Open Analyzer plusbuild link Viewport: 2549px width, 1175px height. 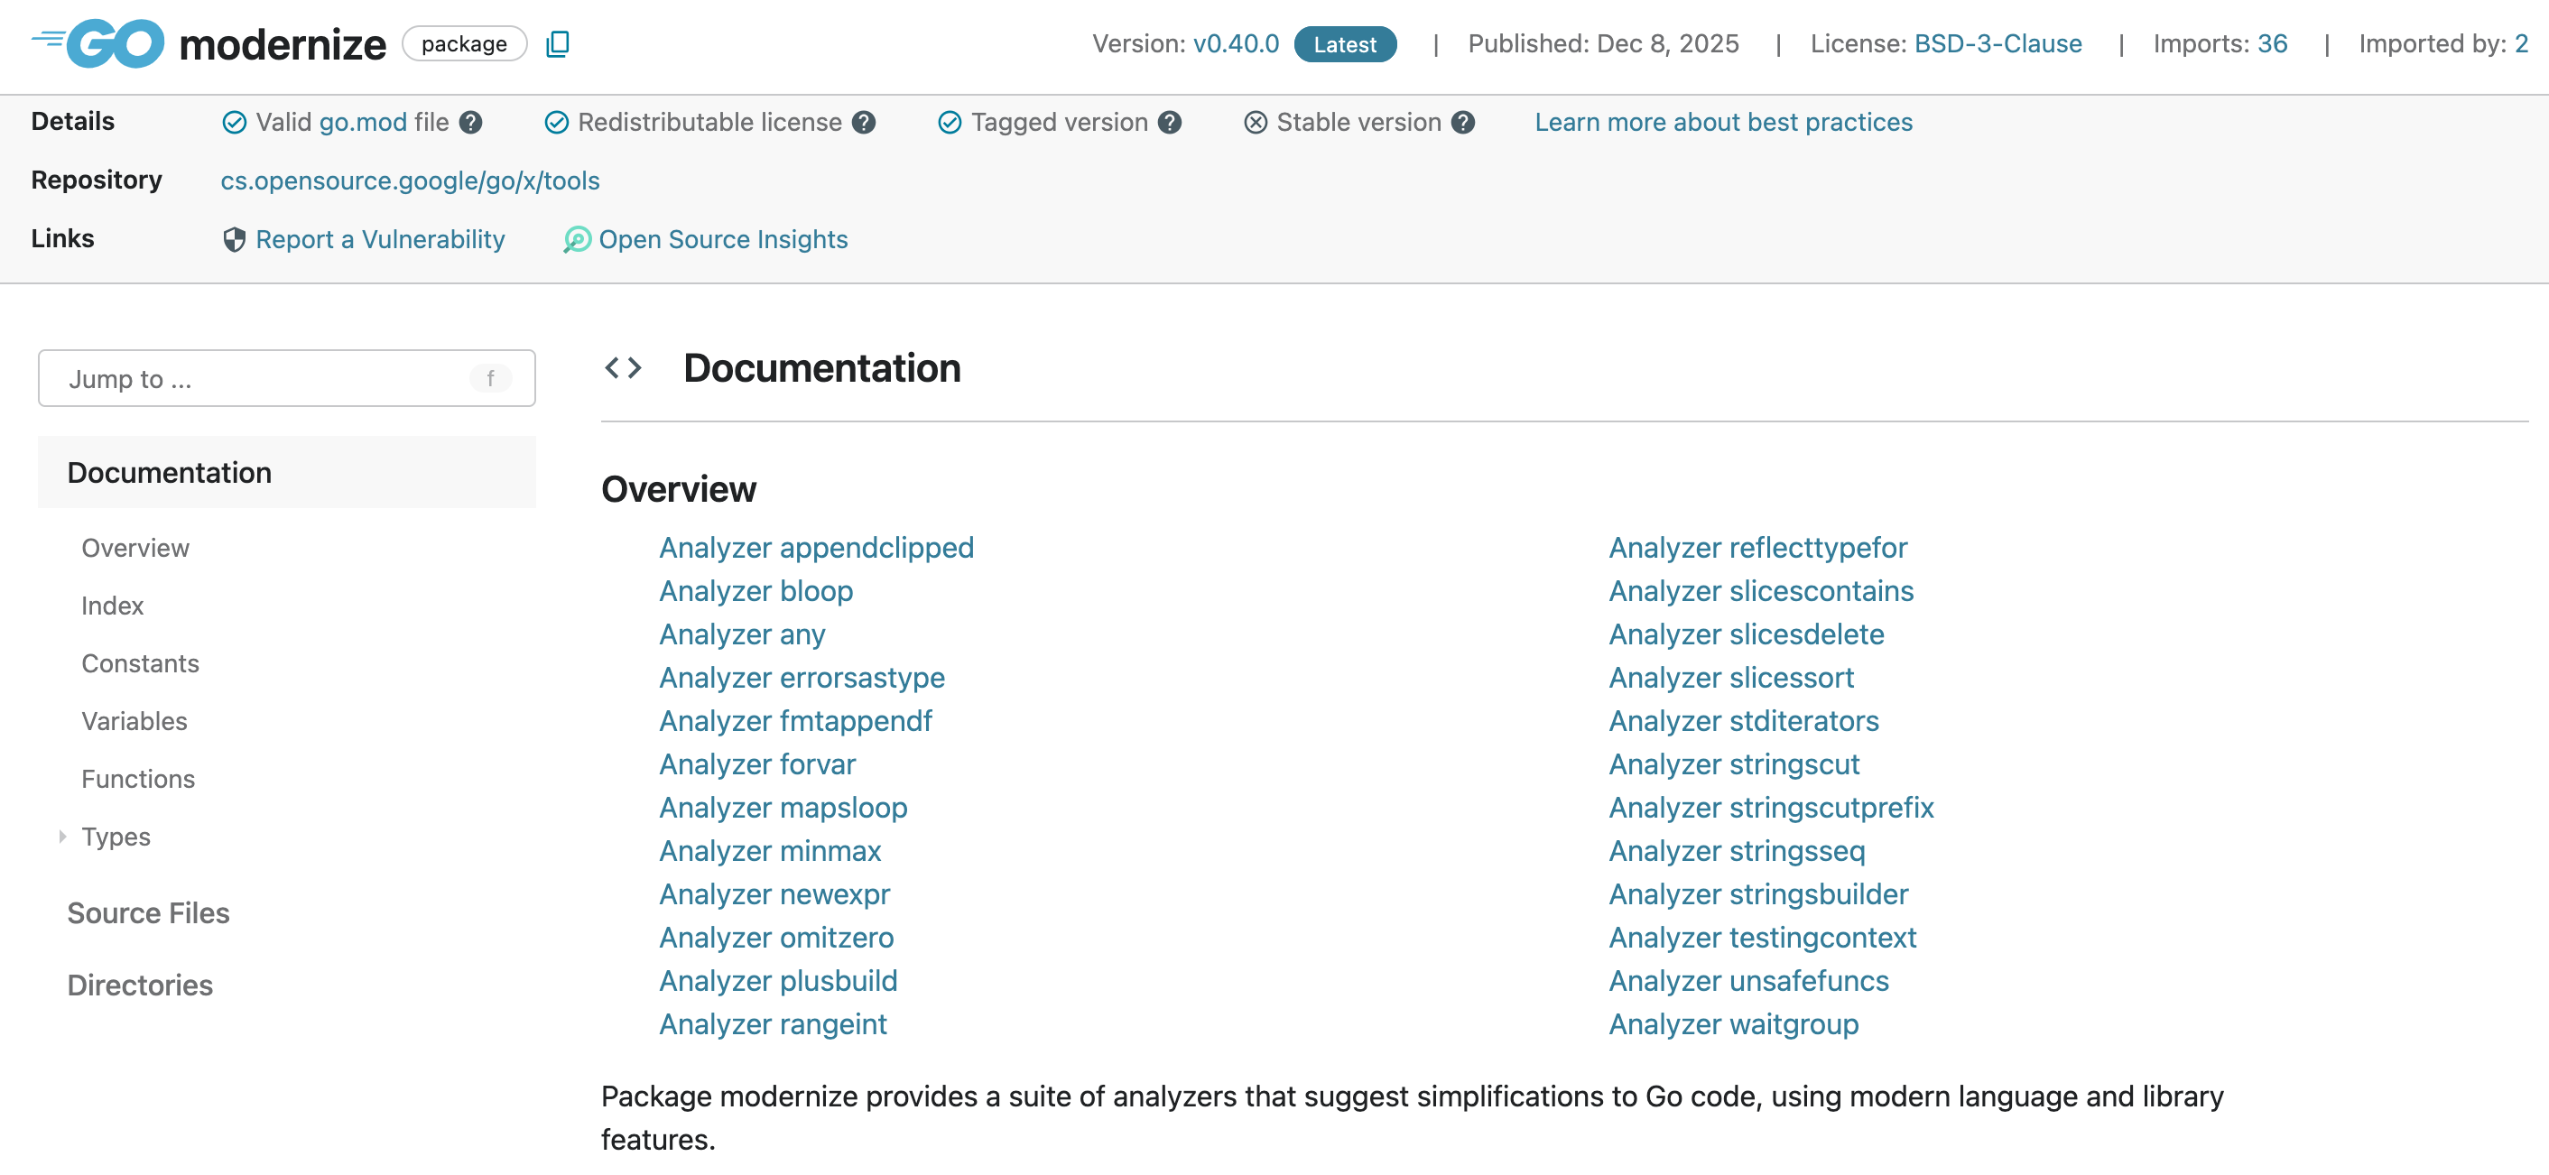778,981
